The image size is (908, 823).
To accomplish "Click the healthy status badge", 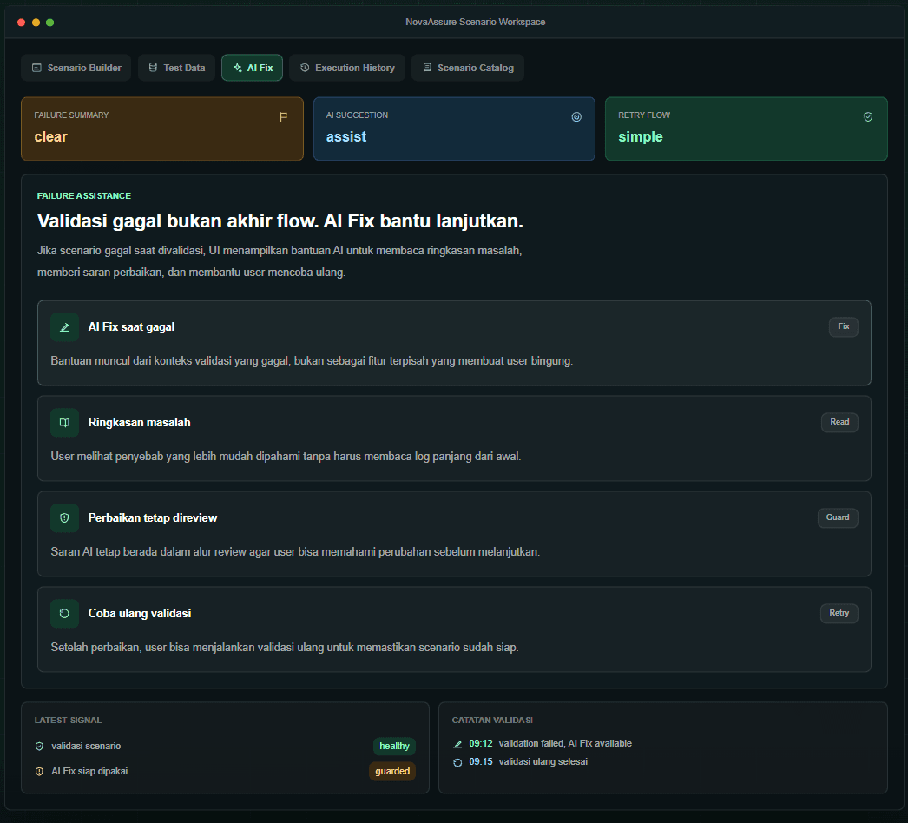I will point(394,746).
